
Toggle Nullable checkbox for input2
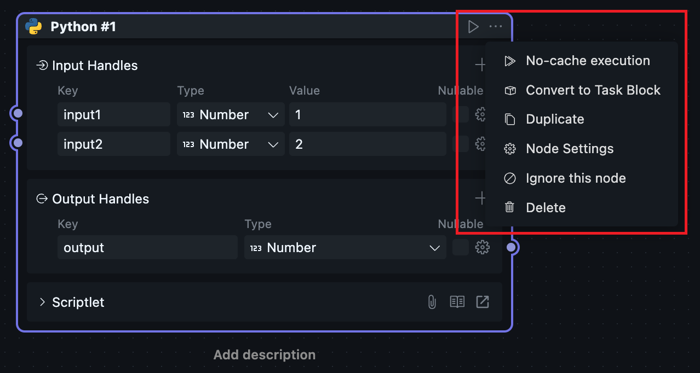click(461, 144)
